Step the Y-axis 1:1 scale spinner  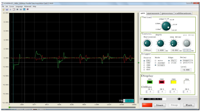click(x=124, y=101)
